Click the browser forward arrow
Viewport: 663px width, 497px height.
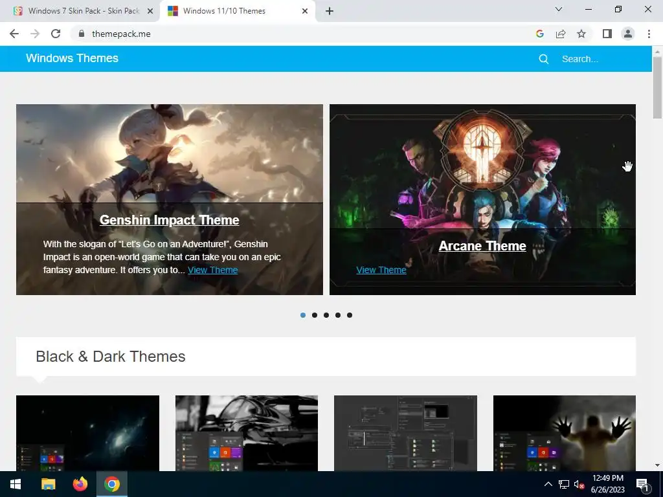(35, 34)
